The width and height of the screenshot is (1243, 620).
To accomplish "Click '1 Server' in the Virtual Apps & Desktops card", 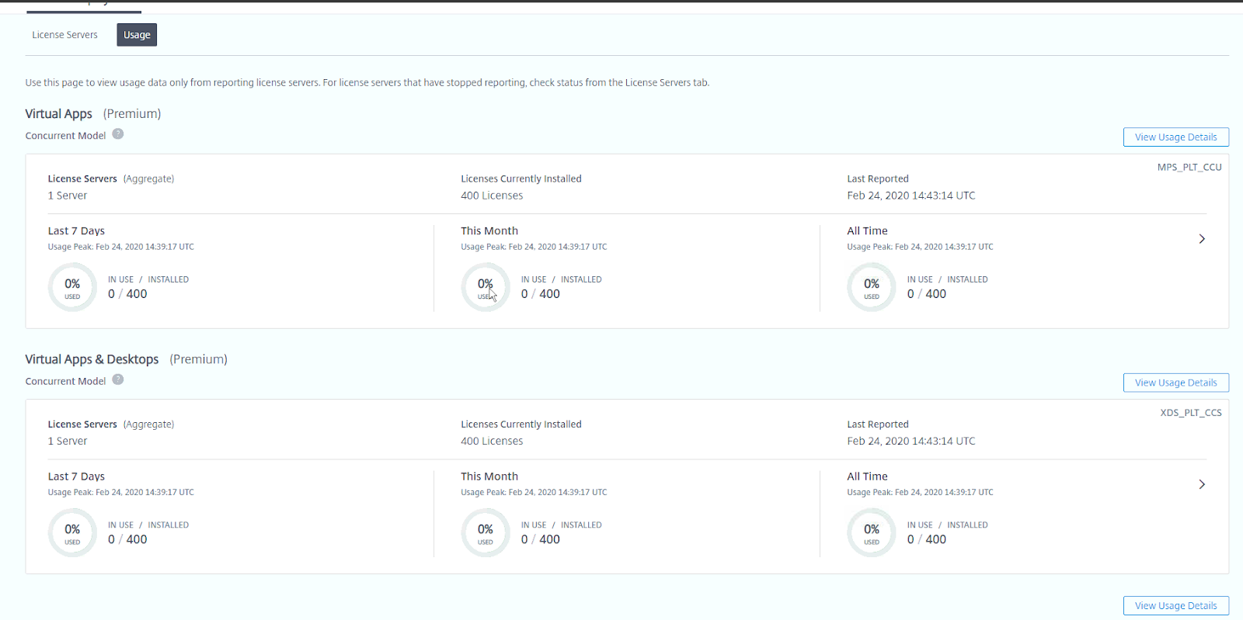I will 68,441.
